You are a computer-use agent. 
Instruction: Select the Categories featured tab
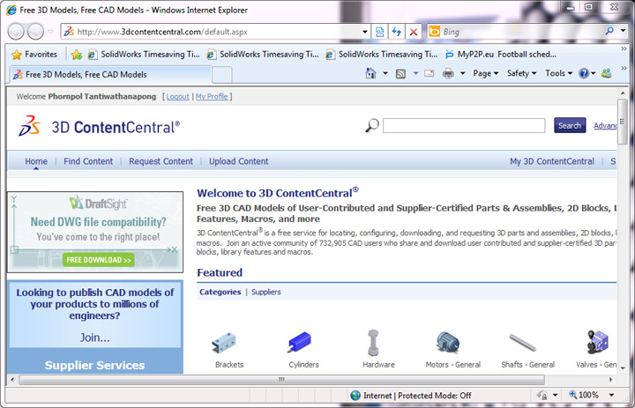click(220, 292)
